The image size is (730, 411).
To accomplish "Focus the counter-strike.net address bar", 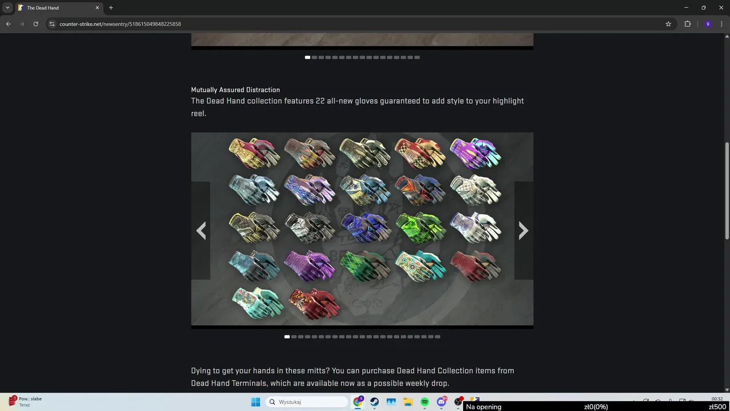I will 359,24.
